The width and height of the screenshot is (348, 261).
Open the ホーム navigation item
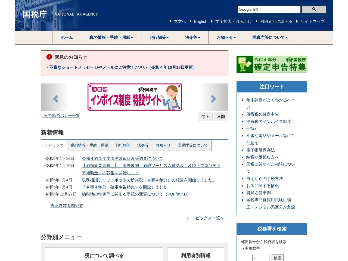tap(67, 38)
